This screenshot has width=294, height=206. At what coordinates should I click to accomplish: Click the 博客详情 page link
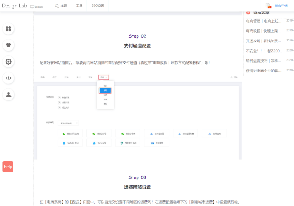click(x=281, y=6)
